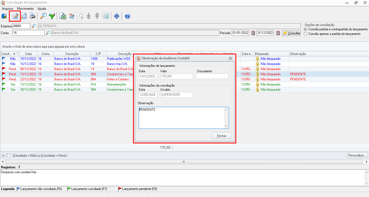Click the magnifying glass search toolbar icon
The height and width of the screenshot is (197, 369).
[43, 16]
